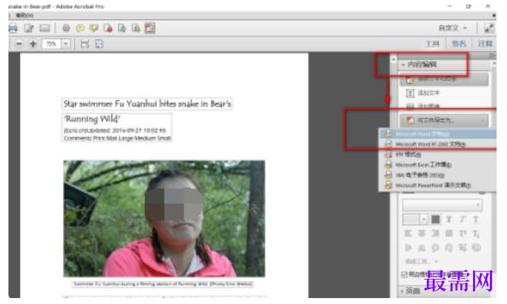This screenshot has width=507, height=304.
Task: Open the 注释 comments pane tab
Action: pyautogui.click(x=485, y=44)
